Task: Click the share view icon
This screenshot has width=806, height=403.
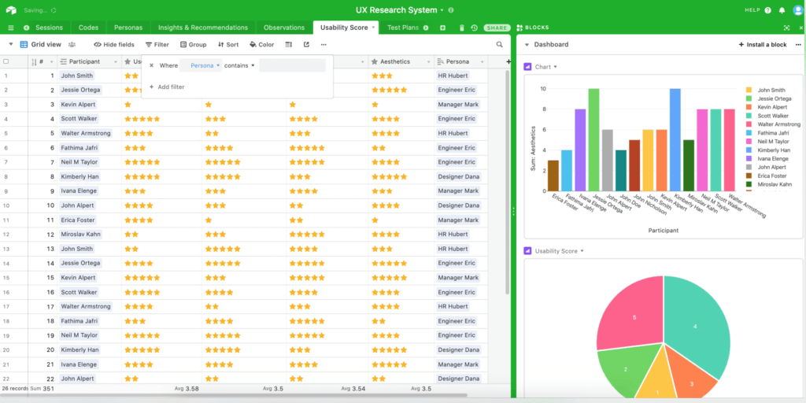Action: [x=306, y=45]
